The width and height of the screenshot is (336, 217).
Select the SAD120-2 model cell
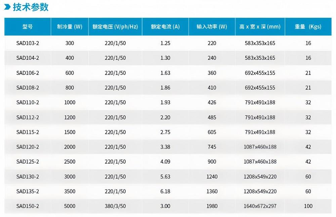point(28,147)
